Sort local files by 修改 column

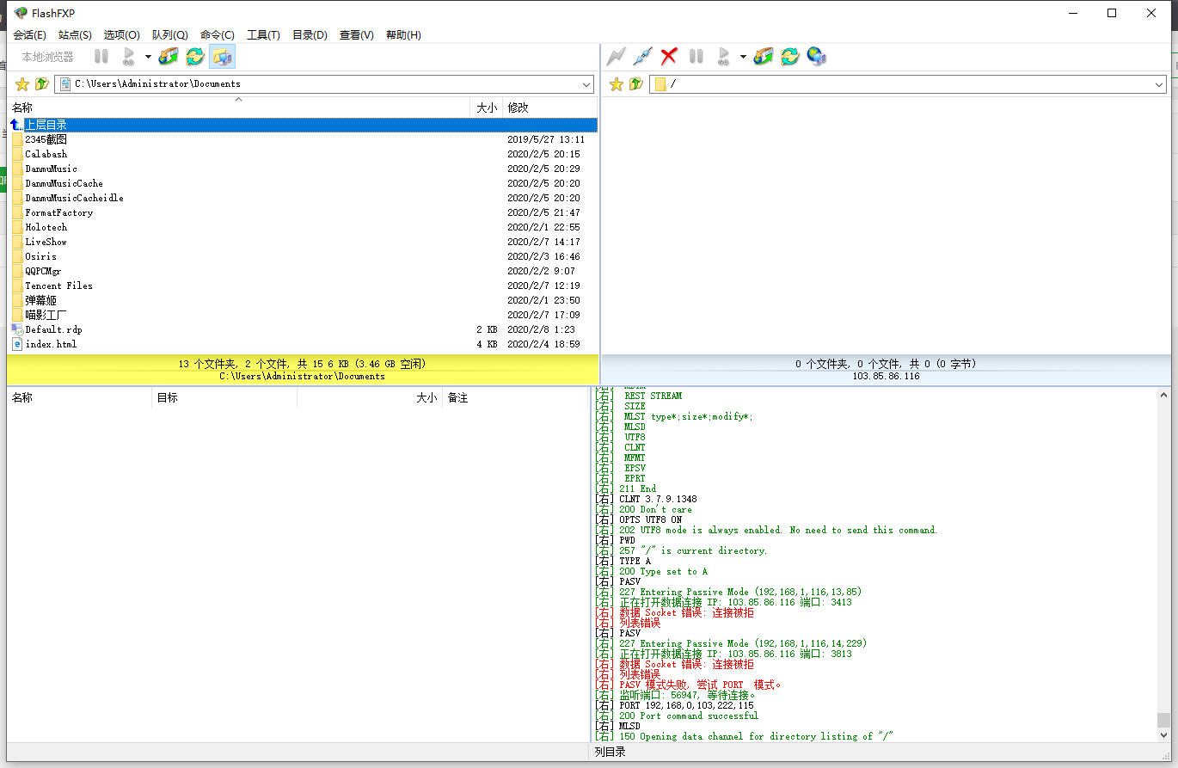point(549,108)
